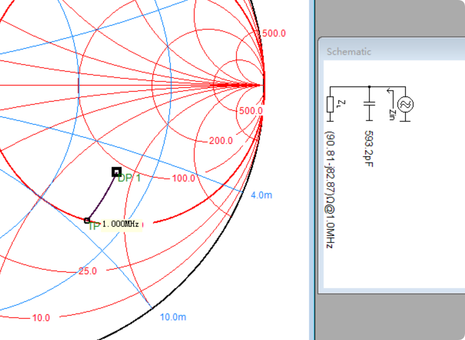Select the AC source symbol

click(405, 104)
